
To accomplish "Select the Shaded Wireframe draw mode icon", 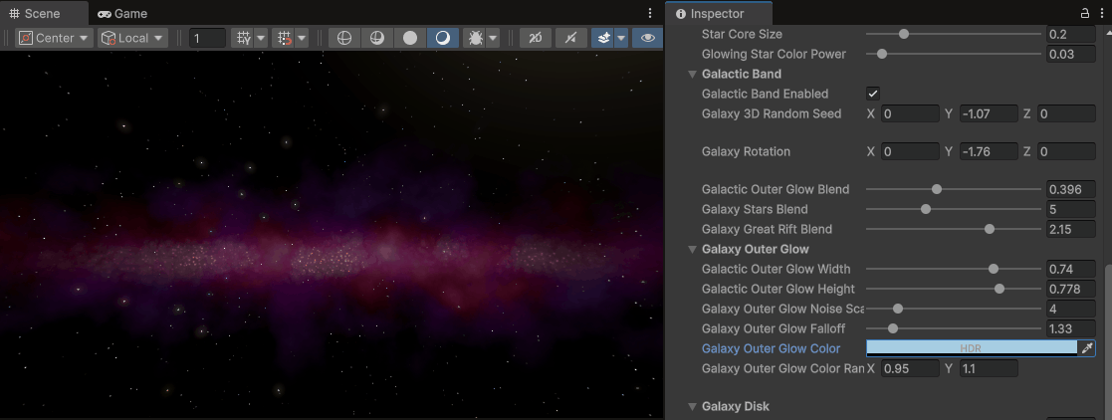I will pyautogui.click(x=377, y=38).
